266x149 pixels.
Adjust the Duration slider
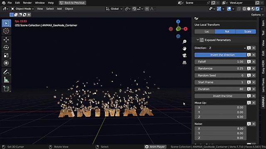pos(221,89)
